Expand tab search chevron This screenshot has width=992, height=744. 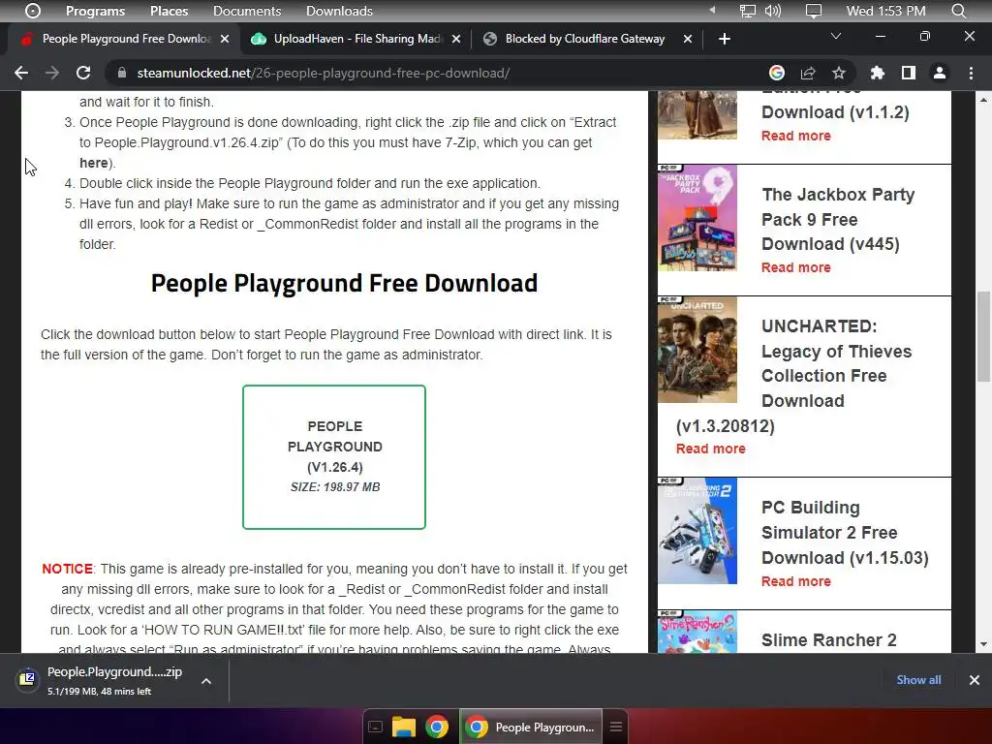836,36
